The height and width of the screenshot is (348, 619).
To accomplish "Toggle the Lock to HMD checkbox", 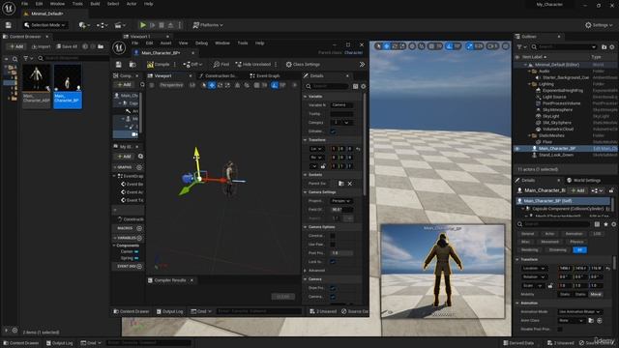I will [x=333, y=262].
